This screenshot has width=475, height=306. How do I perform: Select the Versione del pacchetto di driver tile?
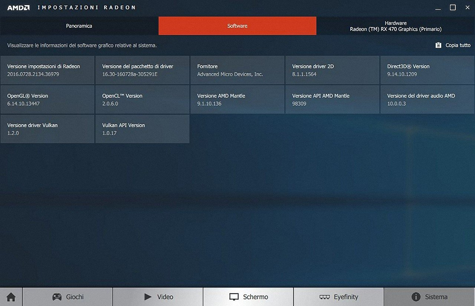[x=142, y=70]
